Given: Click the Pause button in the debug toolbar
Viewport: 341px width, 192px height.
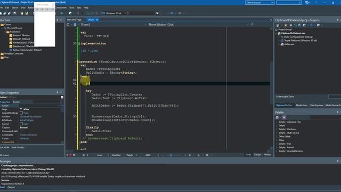Looking at the screenshot, I should pos(78,13).
